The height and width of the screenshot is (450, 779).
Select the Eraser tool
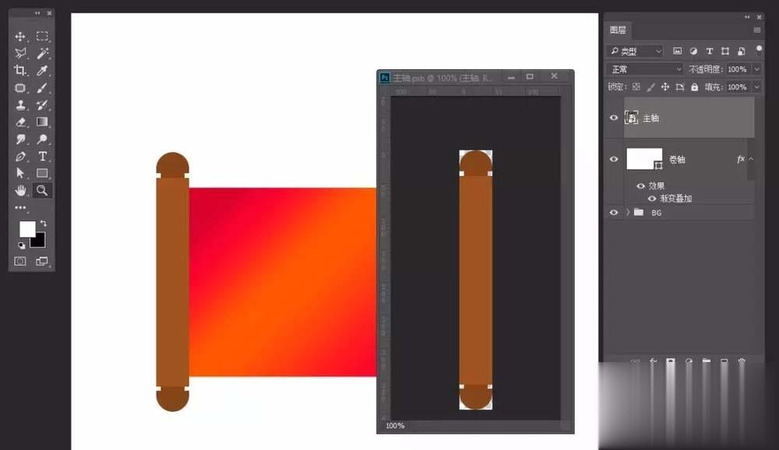20,121
